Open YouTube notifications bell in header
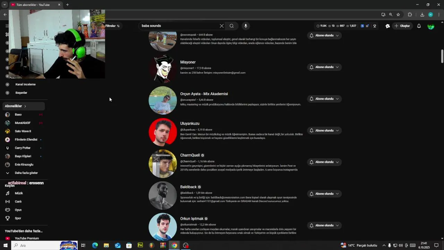The image size is (444, 250). point(419,26)
